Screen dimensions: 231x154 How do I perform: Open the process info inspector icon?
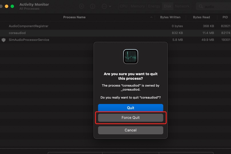[x=93, y=6]
